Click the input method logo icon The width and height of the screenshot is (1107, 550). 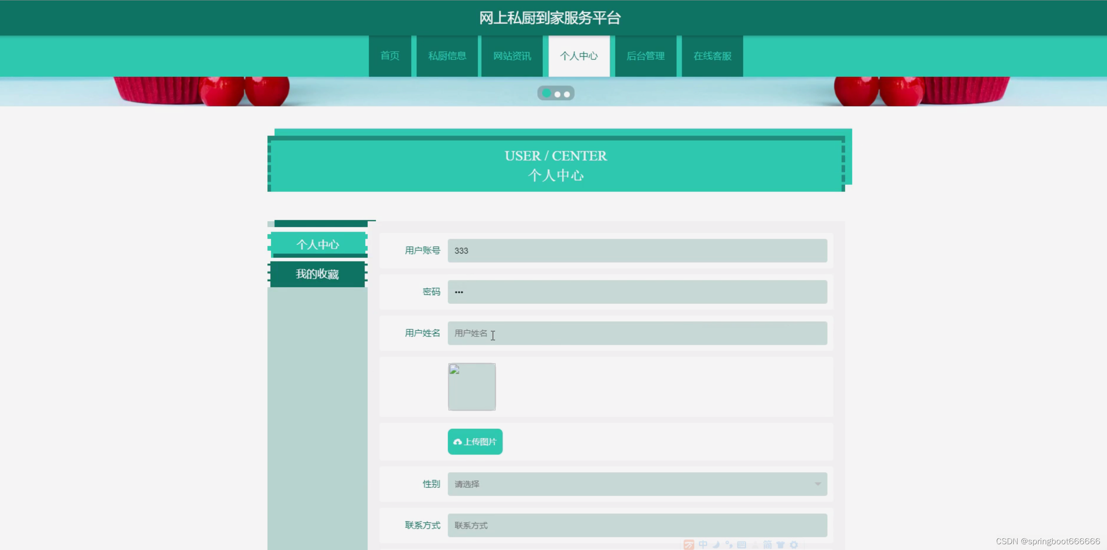(689, 545)
